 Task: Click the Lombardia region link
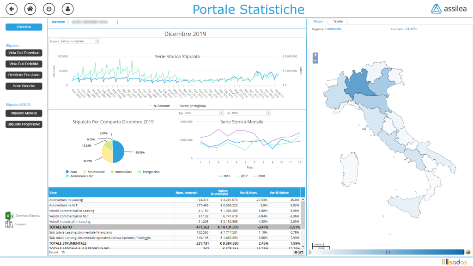coord(334,29)
